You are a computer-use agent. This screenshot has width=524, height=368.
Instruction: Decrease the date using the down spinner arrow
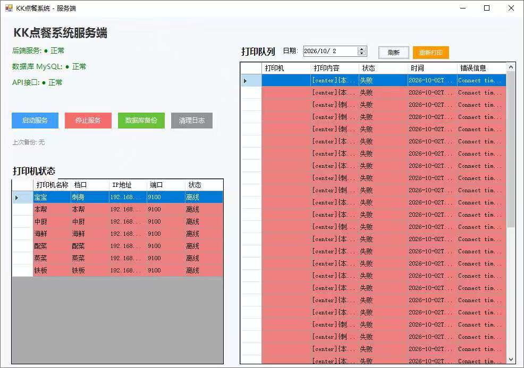pyautogui.click(x=361, y=54)
